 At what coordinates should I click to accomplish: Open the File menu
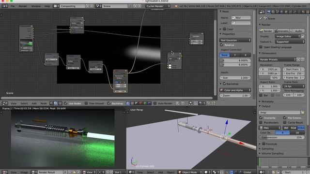(x=13, y=6)
